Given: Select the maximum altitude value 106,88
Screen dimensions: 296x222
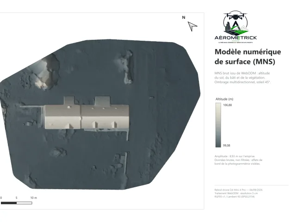Looking at the screenshot, I should 227,105.
